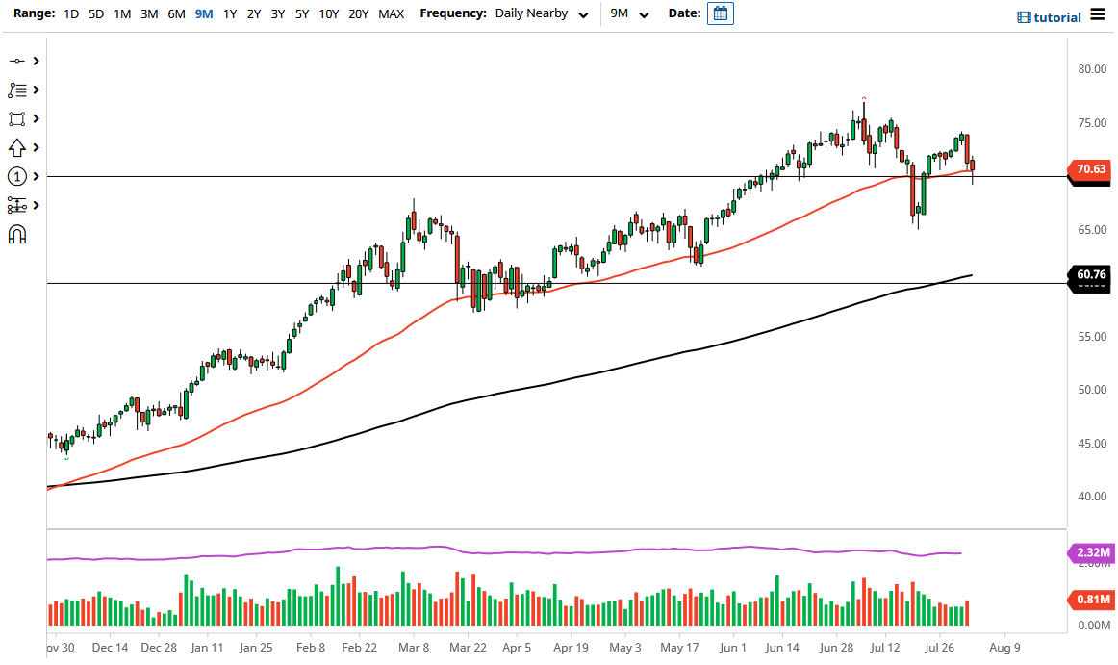Viewport: 1118px width, 665px height.
Task: Toggle the magnet snap tool
Action: coord(17,234)
